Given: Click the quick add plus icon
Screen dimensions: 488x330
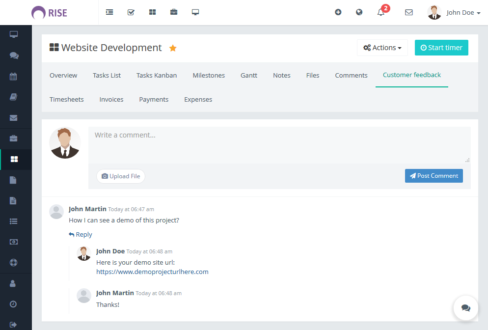Looking at the screenshot, I should click(338, 12).
